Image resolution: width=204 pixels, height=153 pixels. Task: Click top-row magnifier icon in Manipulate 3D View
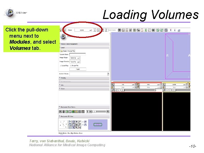[x=80, y=122]
